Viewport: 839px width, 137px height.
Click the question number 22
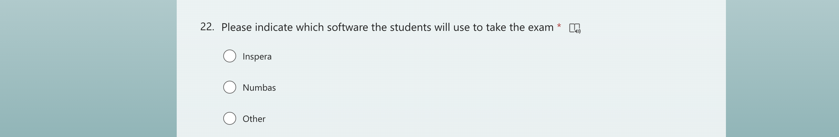click(207, 27)
